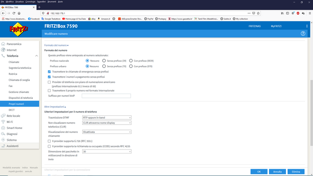Open the eBay bookmark
Image resolution: width=313 pixels, height=176 pixels.
[x=92, y=19]
